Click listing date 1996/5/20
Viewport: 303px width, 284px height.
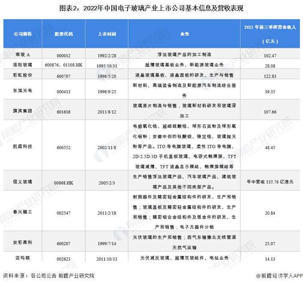click(x=107, y=76)
